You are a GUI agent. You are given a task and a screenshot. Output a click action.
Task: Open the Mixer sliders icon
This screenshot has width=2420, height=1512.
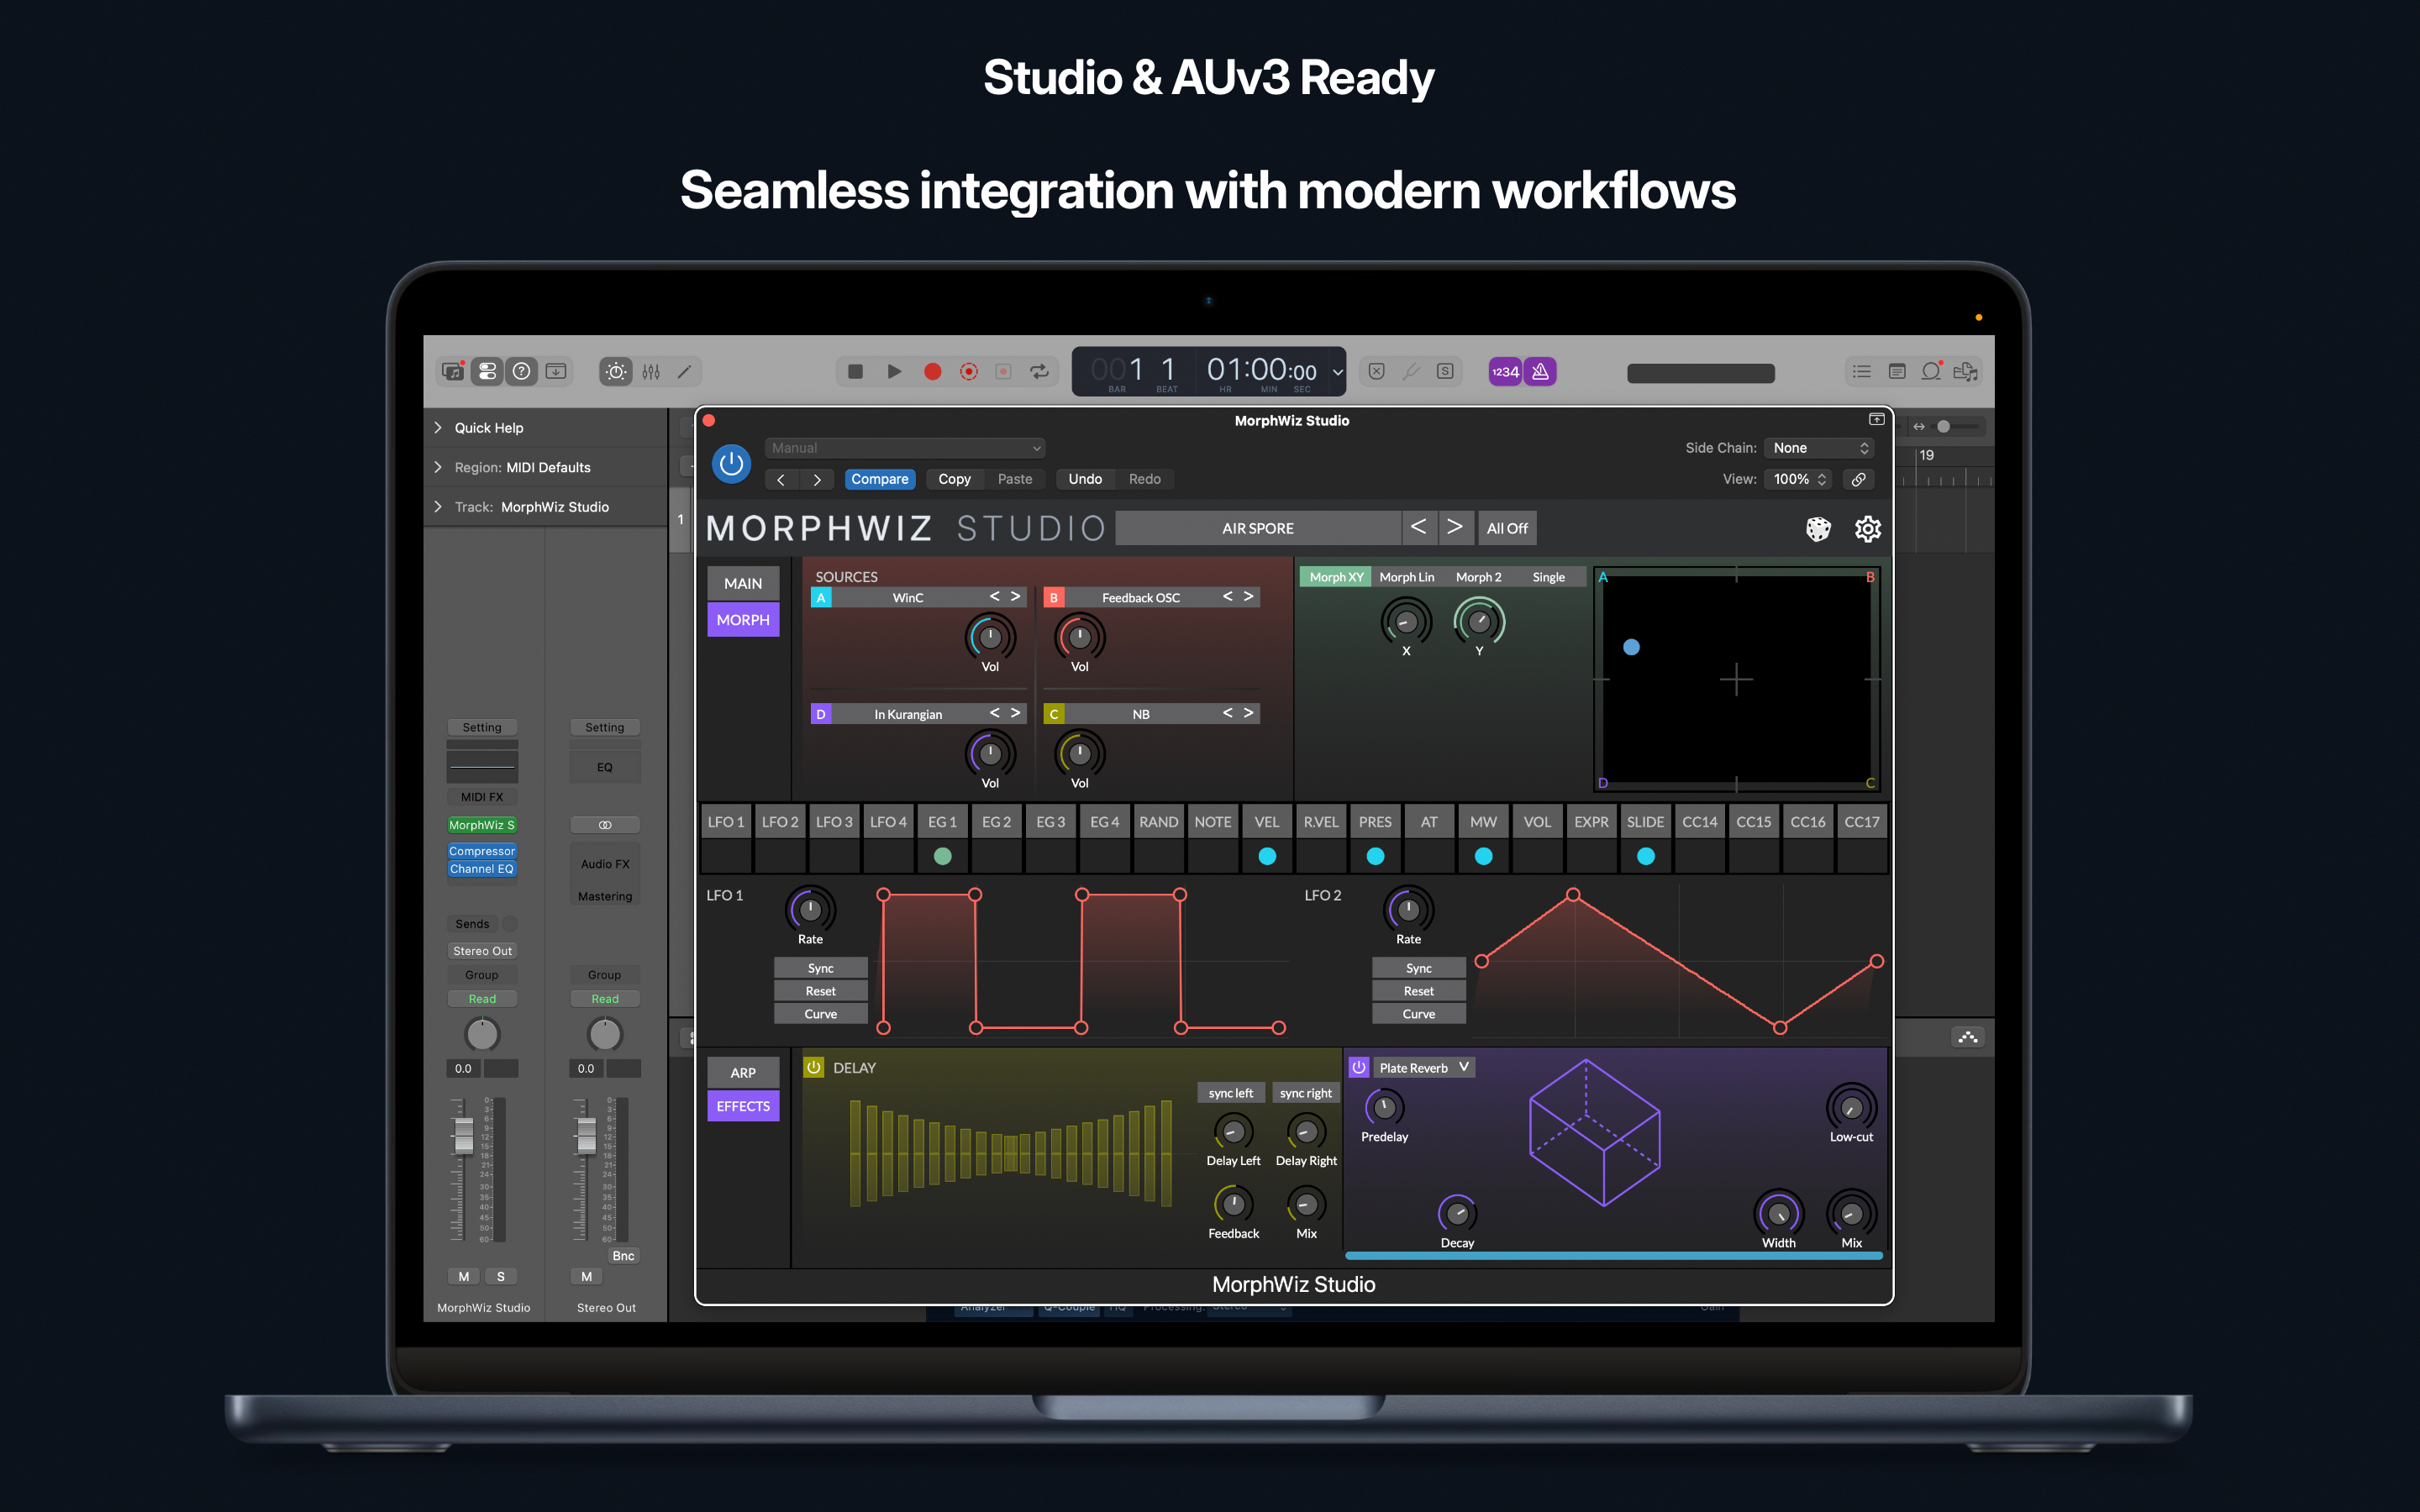click(x=651, y=371)
